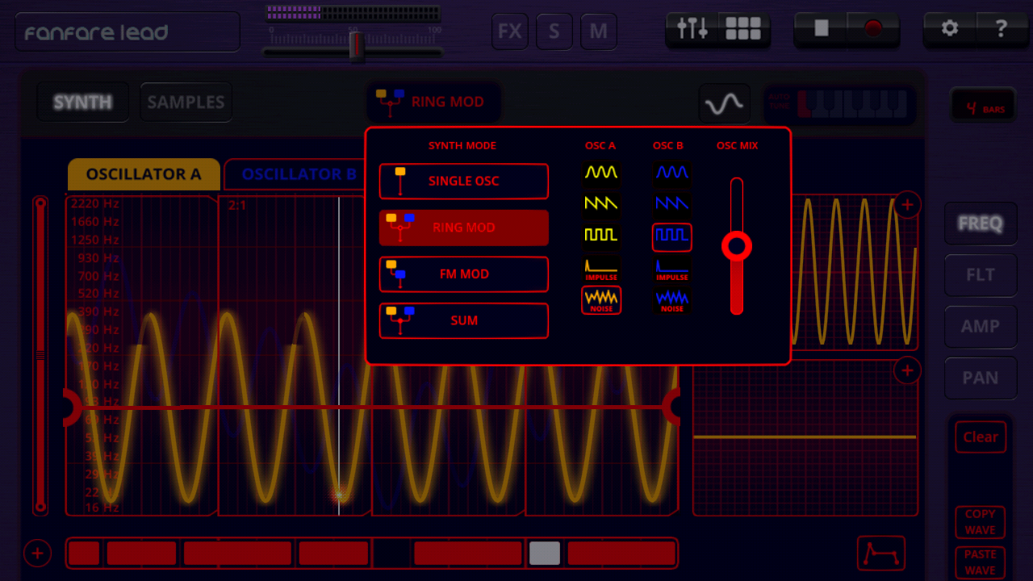This screenshot has height=581, width=1033.
Task: Switch to the SAMPLES tab
Action: point(186,102)
